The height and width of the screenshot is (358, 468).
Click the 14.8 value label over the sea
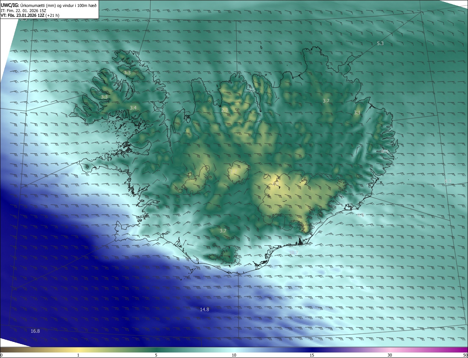click(x=204, y=310)
